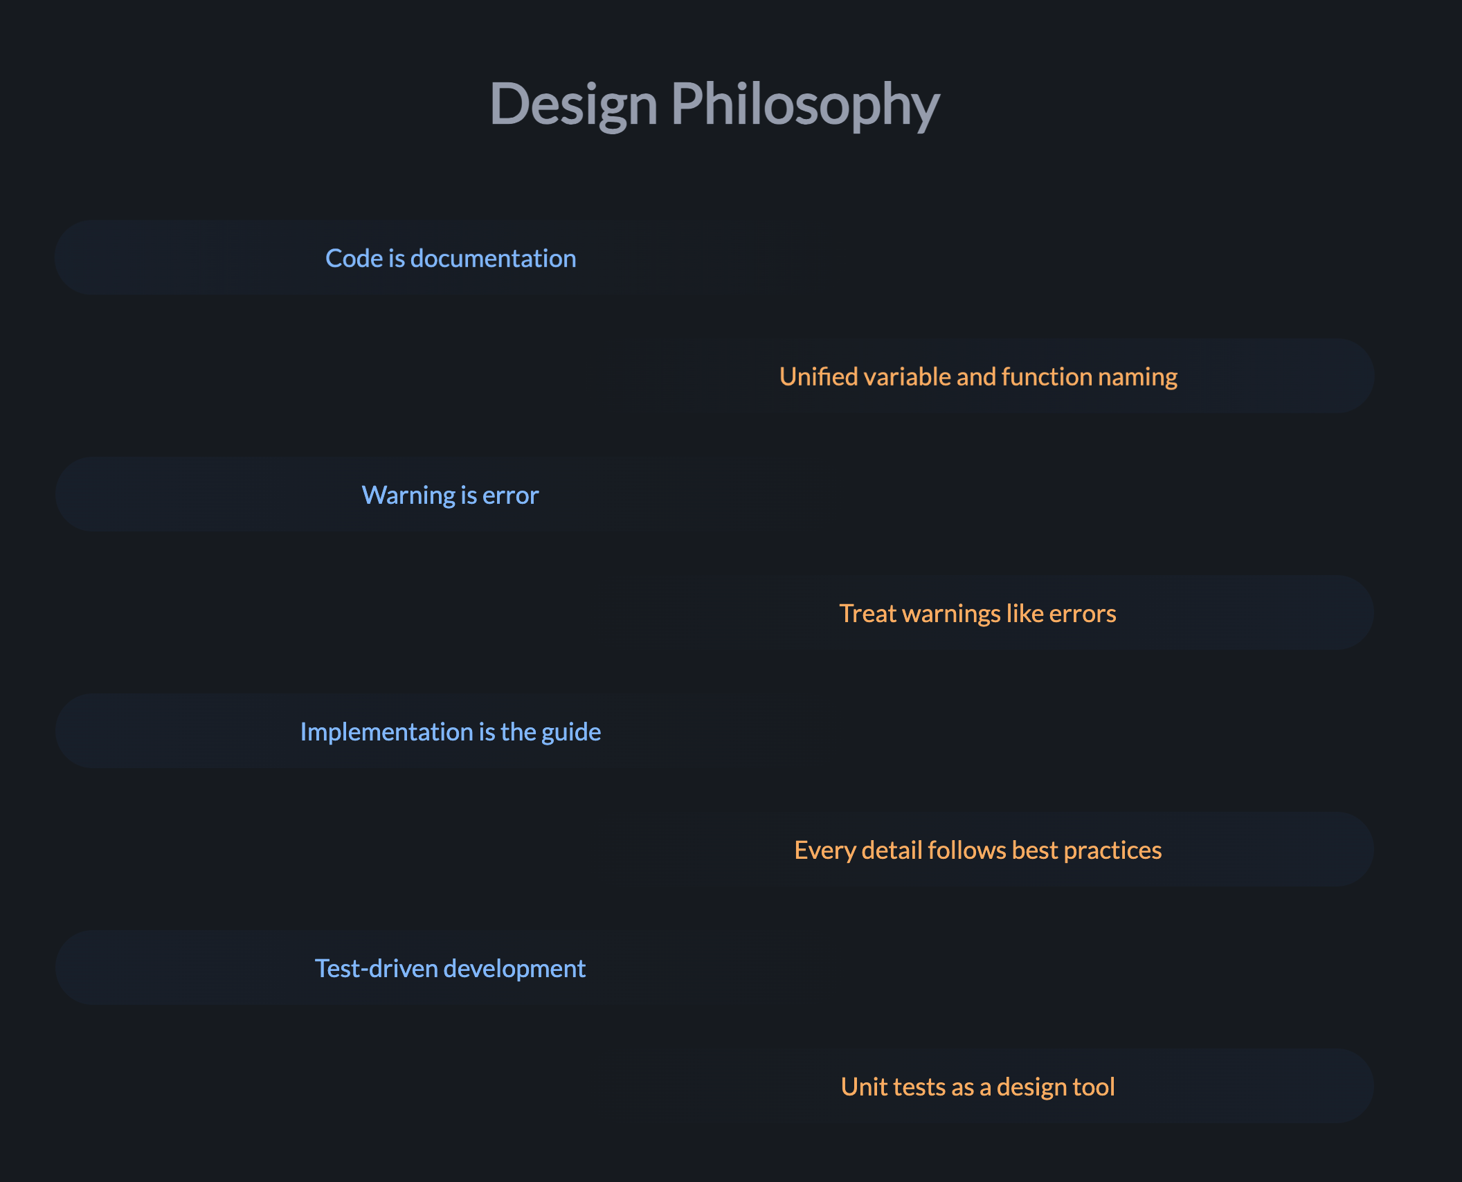Screen dimensions: 1462x1182
Task: Select the Test-driven development item
Action: point(451,968)
